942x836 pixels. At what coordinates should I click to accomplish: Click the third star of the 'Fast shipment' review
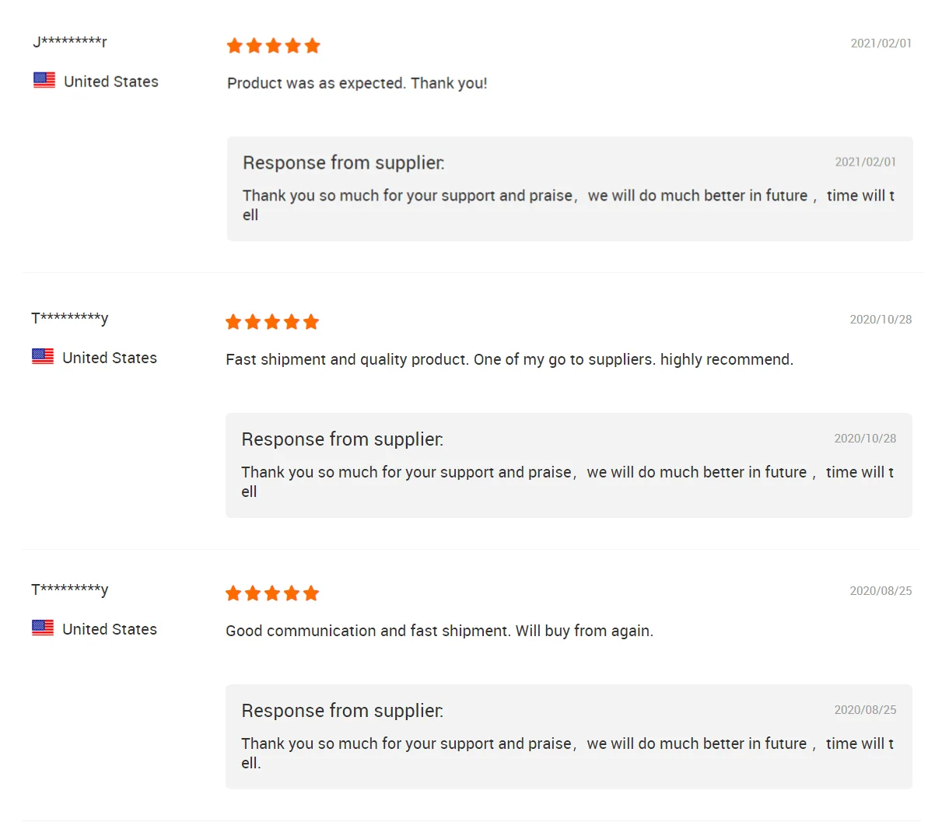point(272,322)
